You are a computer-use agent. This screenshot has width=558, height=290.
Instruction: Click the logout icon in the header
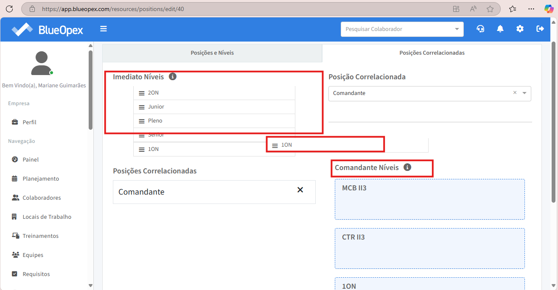(540, 29)
